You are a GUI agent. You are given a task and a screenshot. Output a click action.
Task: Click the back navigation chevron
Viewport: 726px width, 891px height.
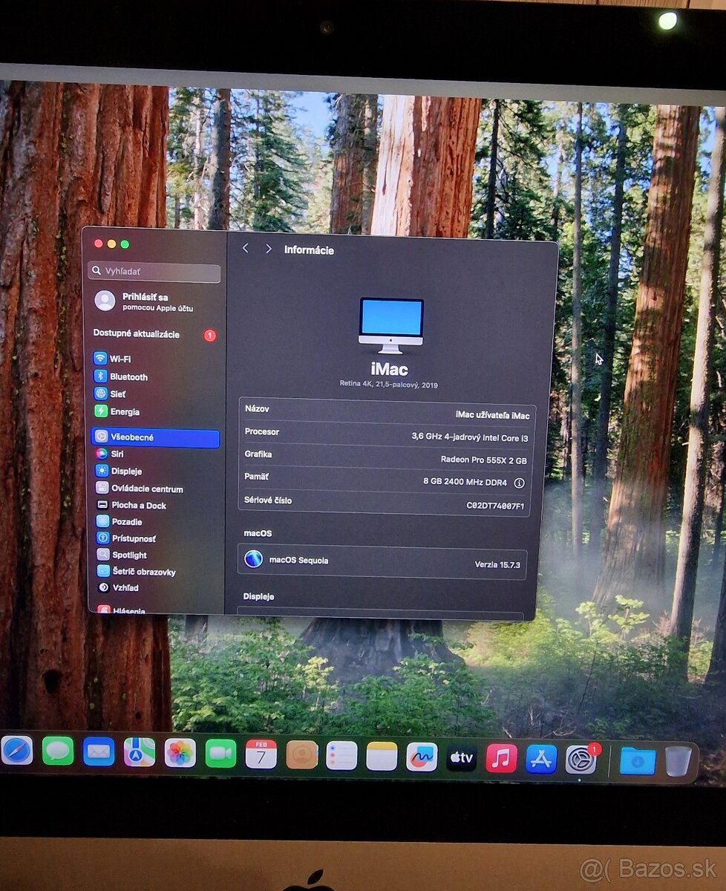coord(246,249)
